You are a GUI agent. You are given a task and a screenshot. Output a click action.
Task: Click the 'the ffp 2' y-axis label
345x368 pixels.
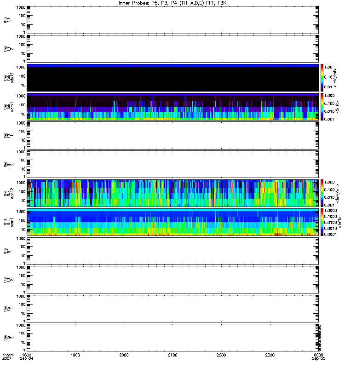point(9,338)
